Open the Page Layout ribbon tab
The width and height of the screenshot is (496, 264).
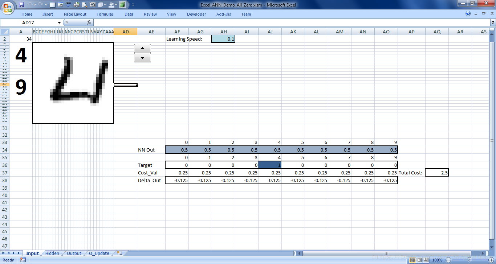tap(75, 14)
